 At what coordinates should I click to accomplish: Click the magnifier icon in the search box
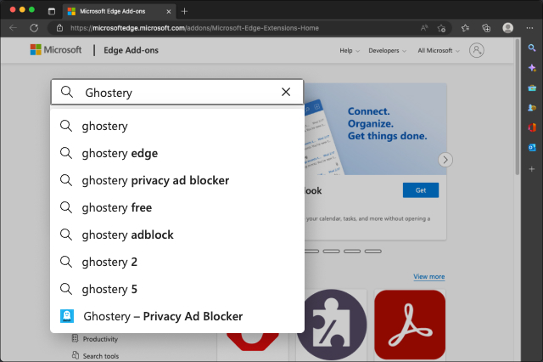(68, 92)
